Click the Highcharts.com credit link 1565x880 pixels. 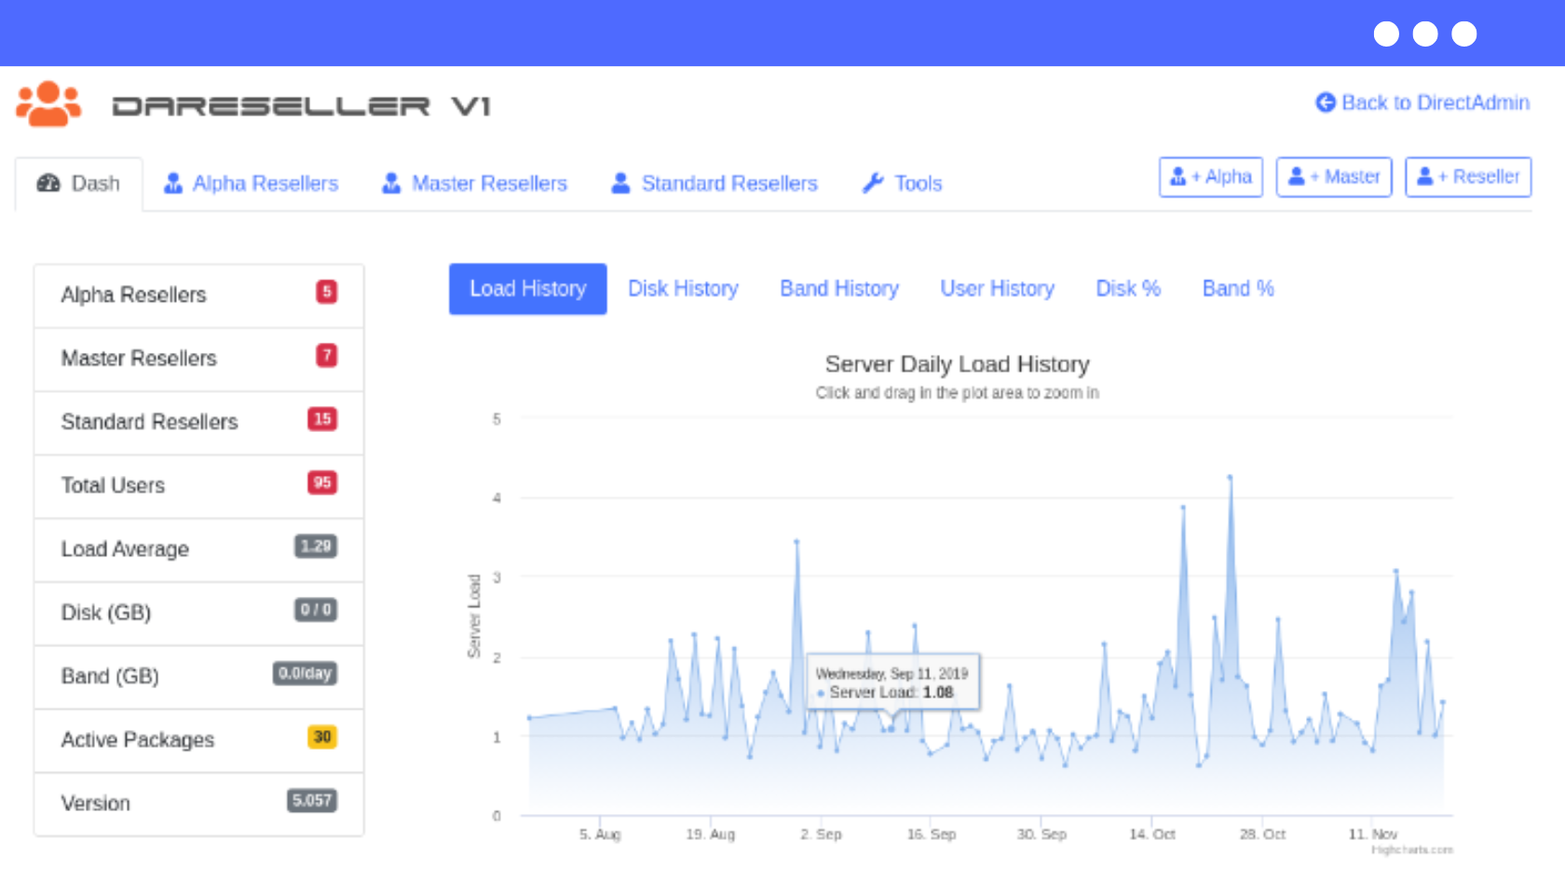click(1411, 850)
